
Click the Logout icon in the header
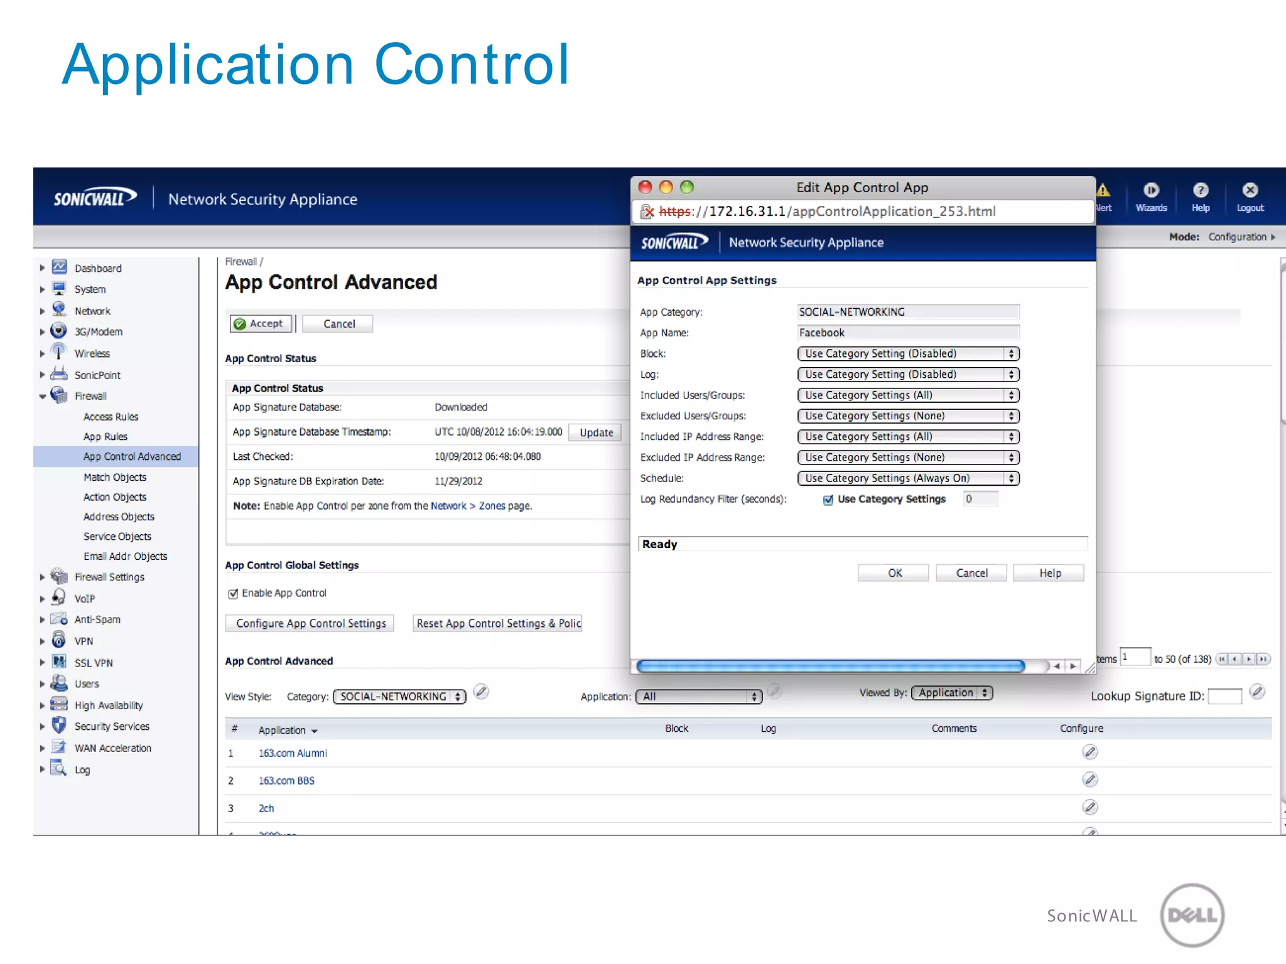point(1250,190)
